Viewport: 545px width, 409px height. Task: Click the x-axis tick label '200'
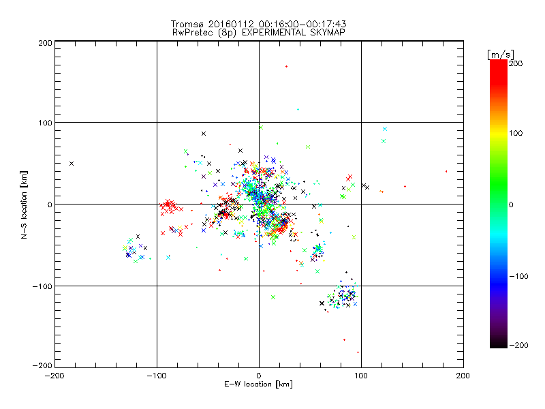click(x=463, y=376)
